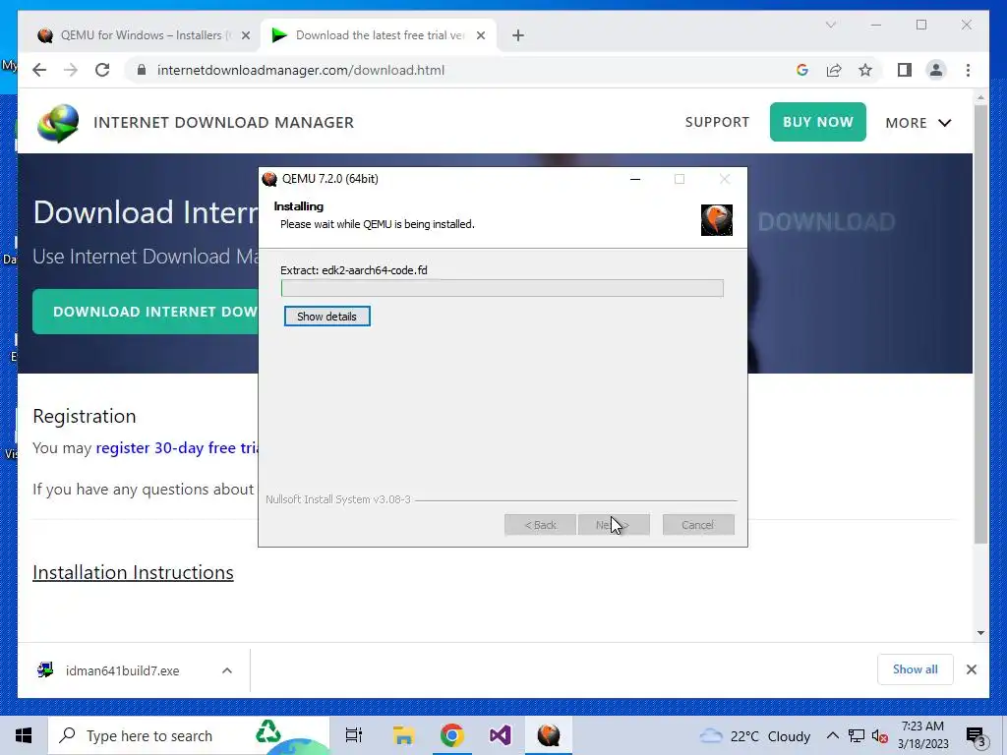
Task: Close the downloads bar
Action: 971,669
